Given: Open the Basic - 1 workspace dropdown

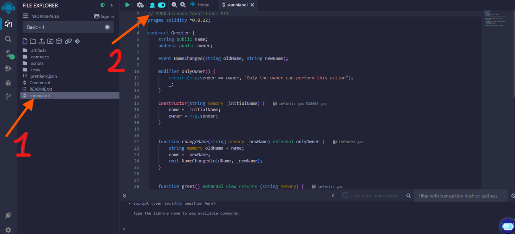Looking at the screenshot, I should (68, 27).
